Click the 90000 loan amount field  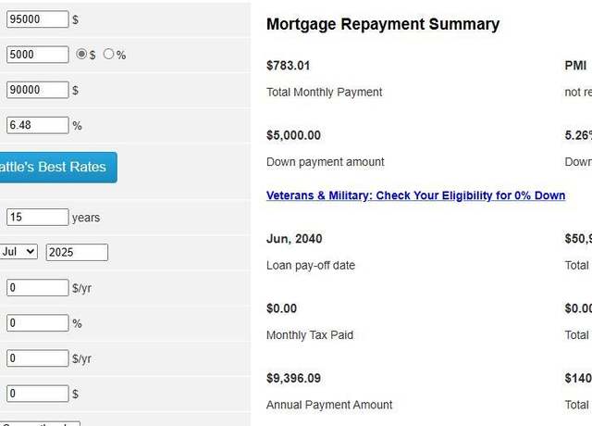click(37, 90)
